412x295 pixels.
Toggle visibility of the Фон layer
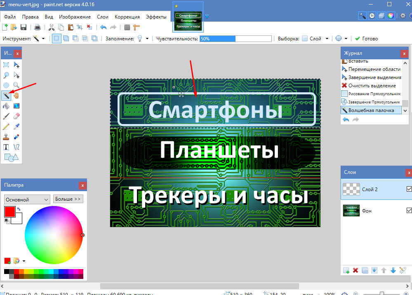point(409,211)
